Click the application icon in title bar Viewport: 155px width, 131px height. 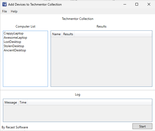[x=5, y=4]
